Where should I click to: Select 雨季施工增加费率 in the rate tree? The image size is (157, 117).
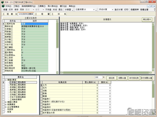(x=18, y=85)
